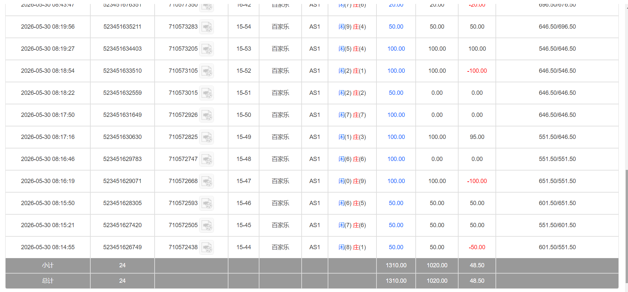Click round number 710573283
Image resolution: width=628 pixels, height=292 pixels.
183,27
